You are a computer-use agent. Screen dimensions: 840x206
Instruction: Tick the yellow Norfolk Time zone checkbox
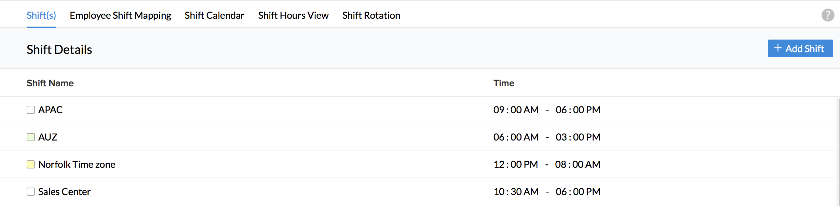(31, 164)
